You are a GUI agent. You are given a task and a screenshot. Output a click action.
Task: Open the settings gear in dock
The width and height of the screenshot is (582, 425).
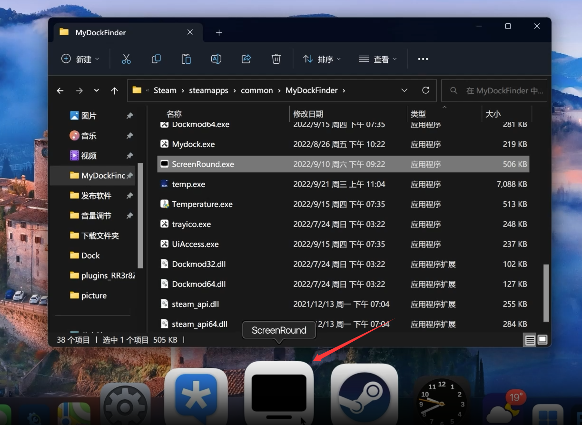[126, 405]
